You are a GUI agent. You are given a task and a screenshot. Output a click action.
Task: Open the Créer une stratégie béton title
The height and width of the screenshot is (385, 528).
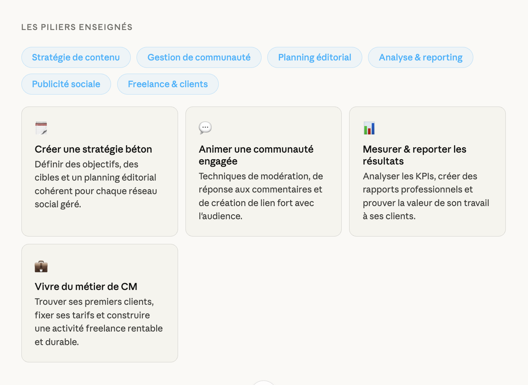tap(93, 149)
